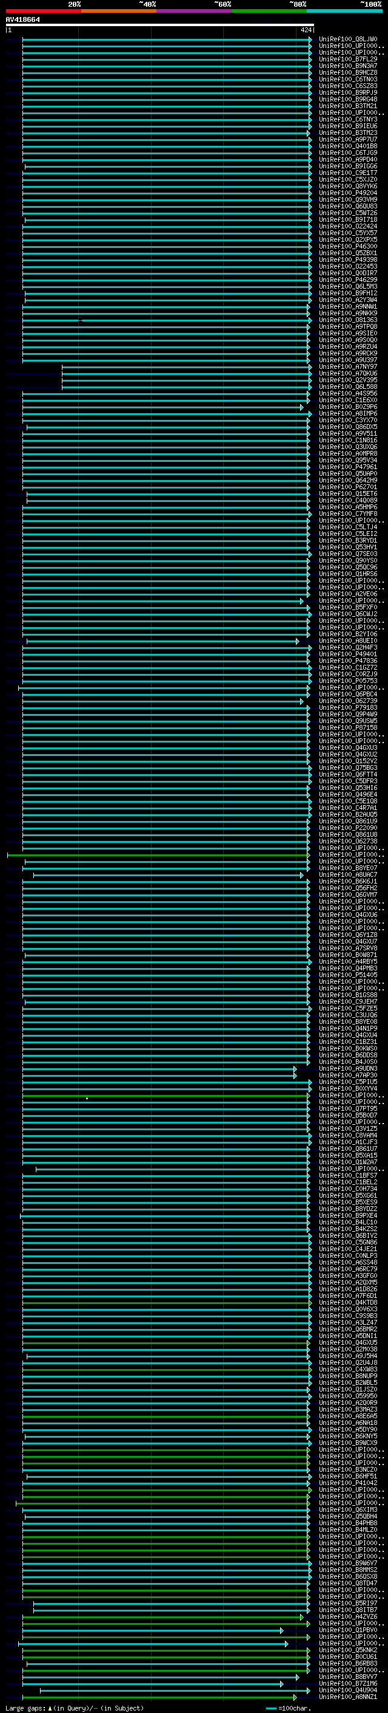
Task: Follow the UniRef100_A4S956 link
Action: tap(348, 394)
